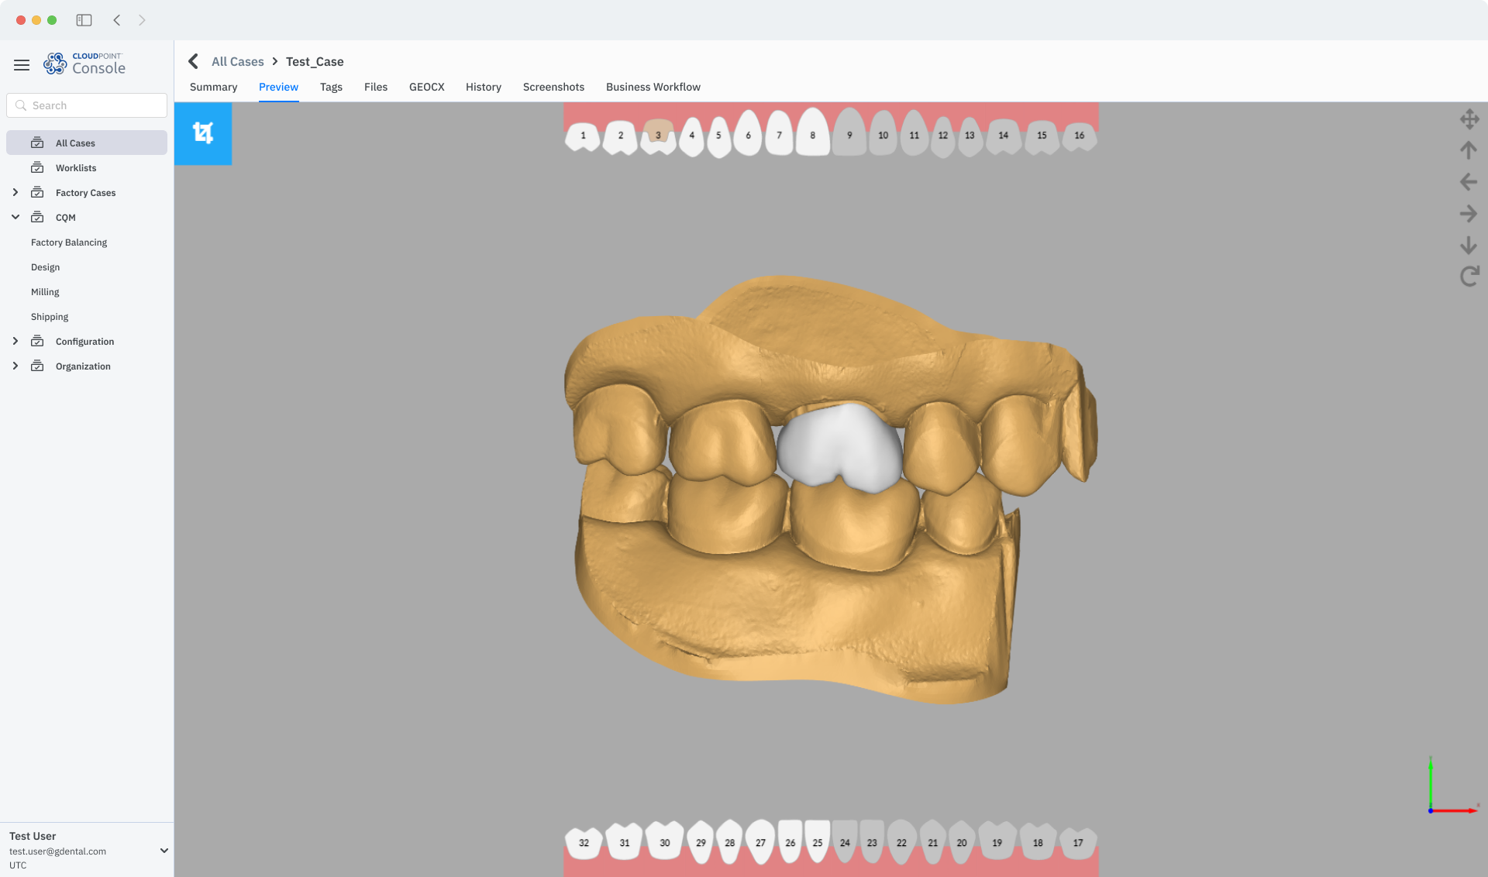Rotate view up with the up arrow

coord(1469,150)
